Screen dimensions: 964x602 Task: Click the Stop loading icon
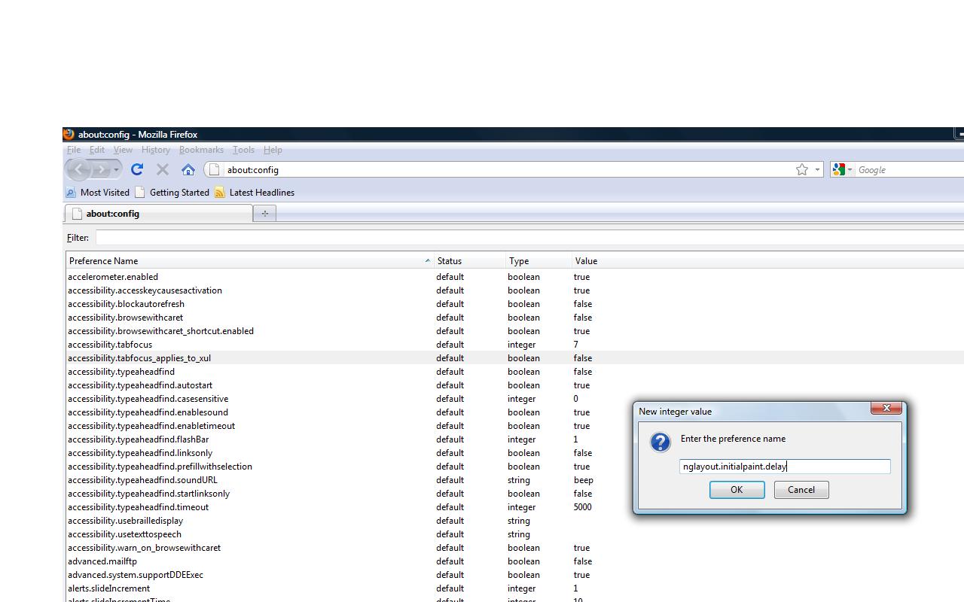point(163,169)
